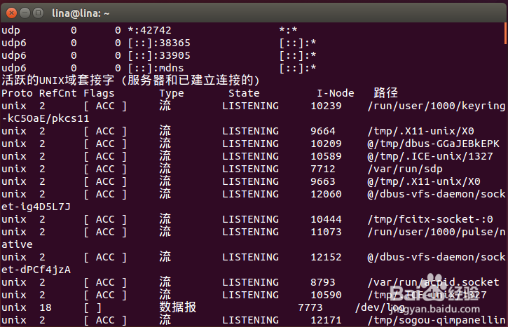Maximize the lina@lina terminal window
This screenshot has height=327, width=508.
pyautogui.click(x=39, y=13)
